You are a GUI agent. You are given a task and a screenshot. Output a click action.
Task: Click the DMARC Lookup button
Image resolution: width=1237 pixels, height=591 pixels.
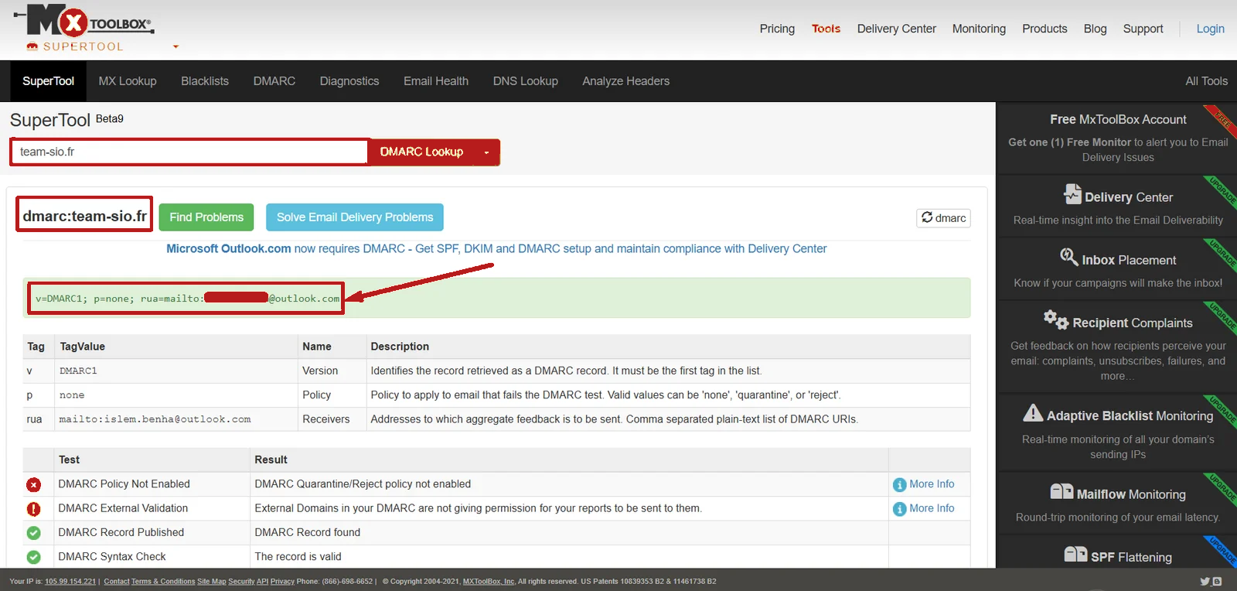click(x=421, y=152)
